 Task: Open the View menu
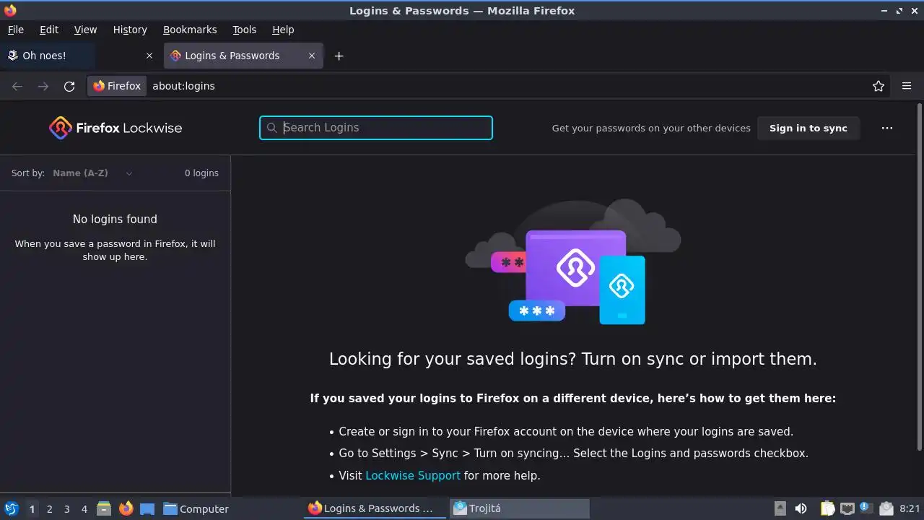tap(85, 30)
